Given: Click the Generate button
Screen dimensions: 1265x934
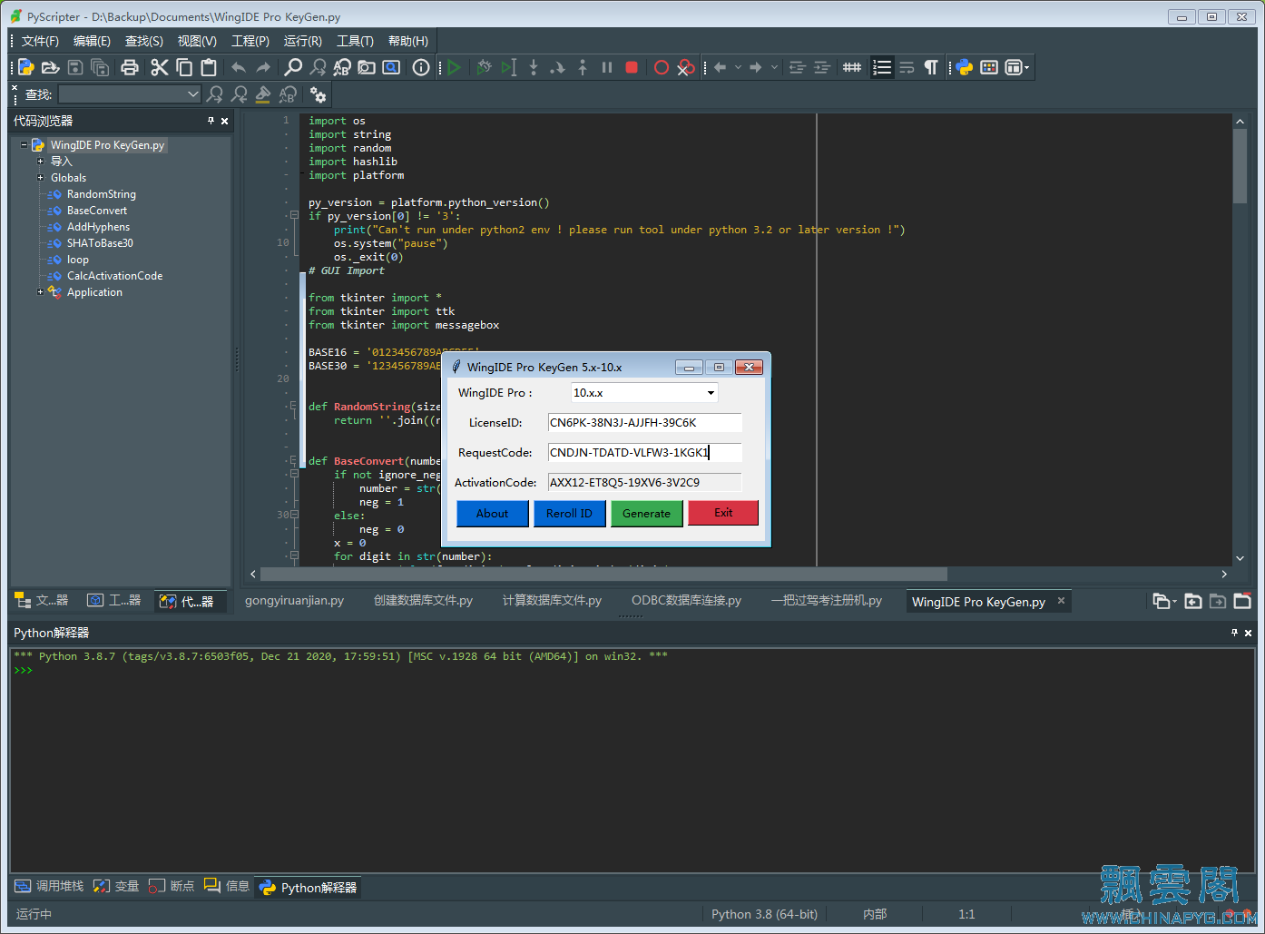Looking at the screenshot, I should click(646, 514).
